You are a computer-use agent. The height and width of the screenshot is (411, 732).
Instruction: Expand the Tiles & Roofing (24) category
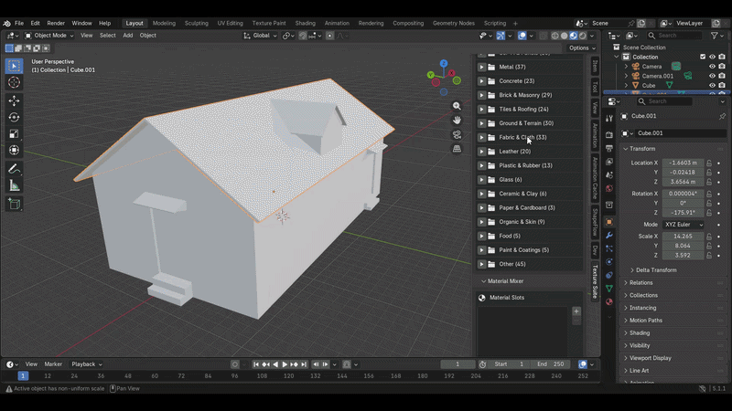tap(481, 109)
